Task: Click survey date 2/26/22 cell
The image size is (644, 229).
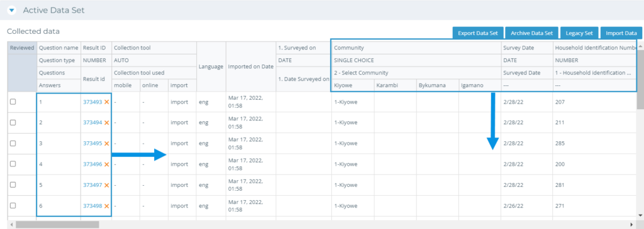Action: [x=526, y=206]
